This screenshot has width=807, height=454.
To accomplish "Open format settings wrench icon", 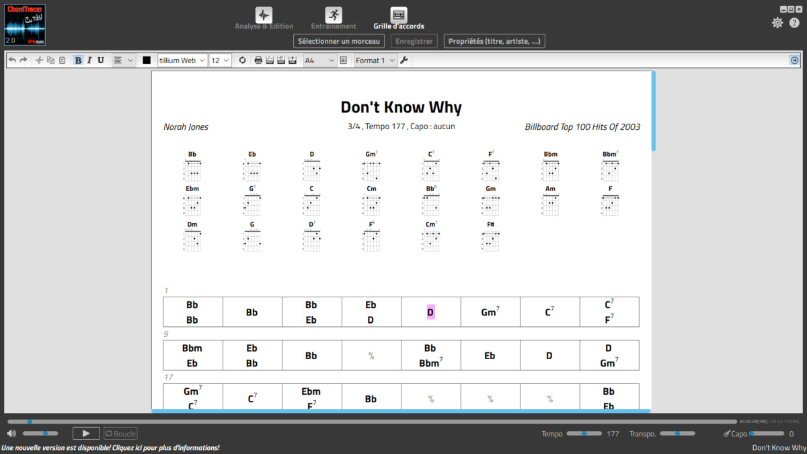I will coord(403,61).
